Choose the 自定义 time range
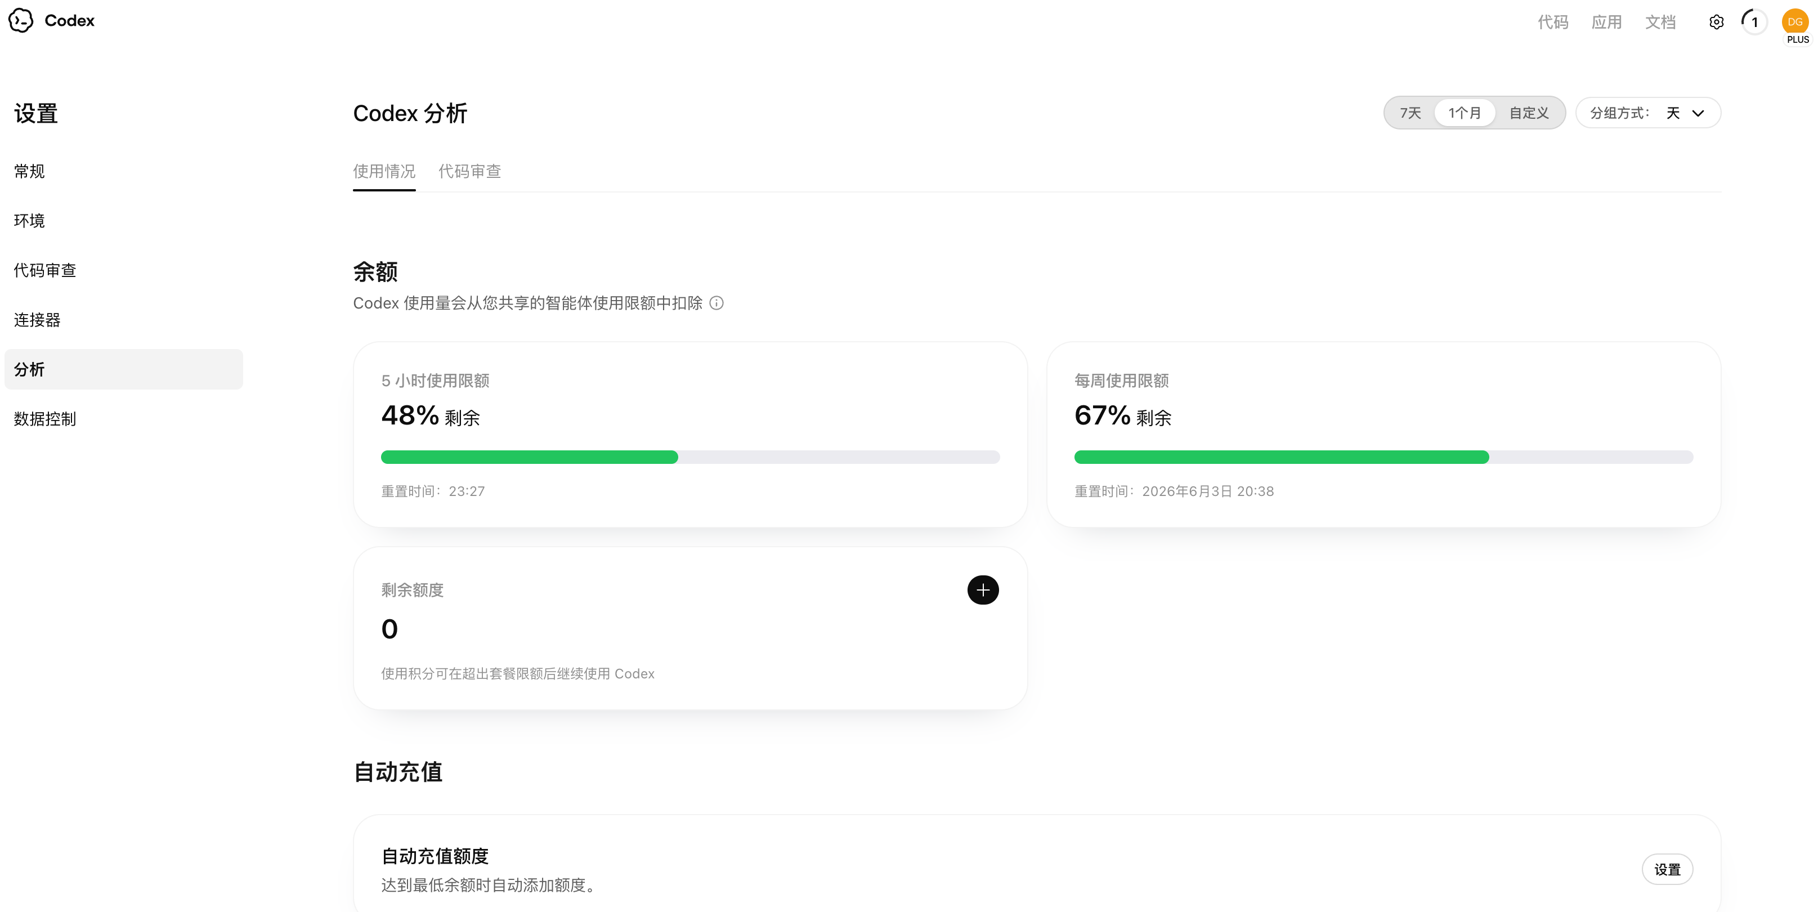The height and width of the screenshot is (912, 1818). [x=1529, y=113]
